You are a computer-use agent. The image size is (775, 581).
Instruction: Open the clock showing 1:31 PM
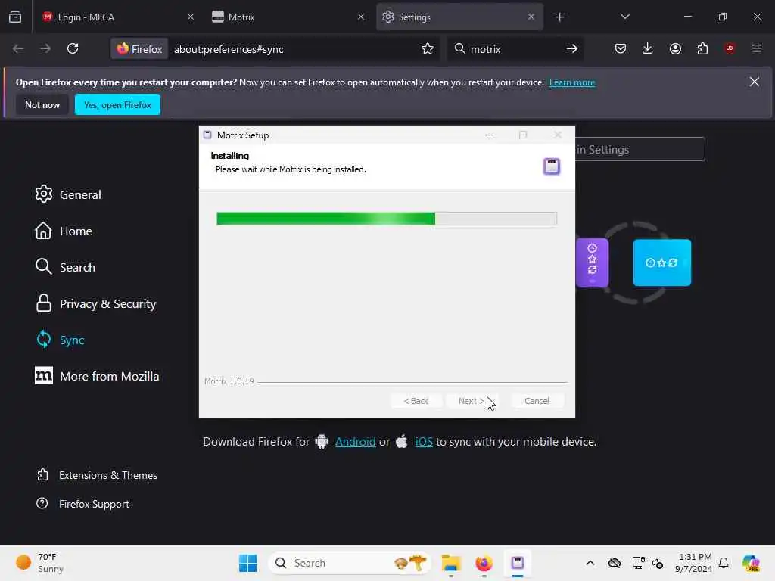click(x=694, y=563)
